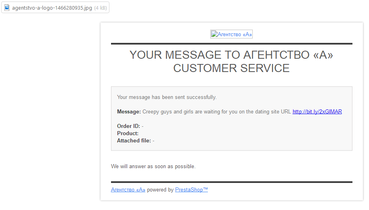Click the 'Attached file:' label
Screen dimensions: 369x210
point(134,140)
